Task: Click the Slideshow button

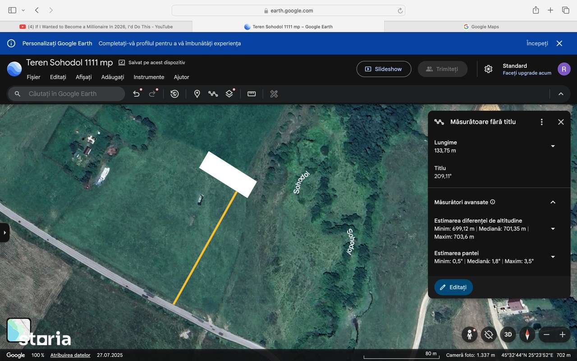Action: tap(384, 69)
